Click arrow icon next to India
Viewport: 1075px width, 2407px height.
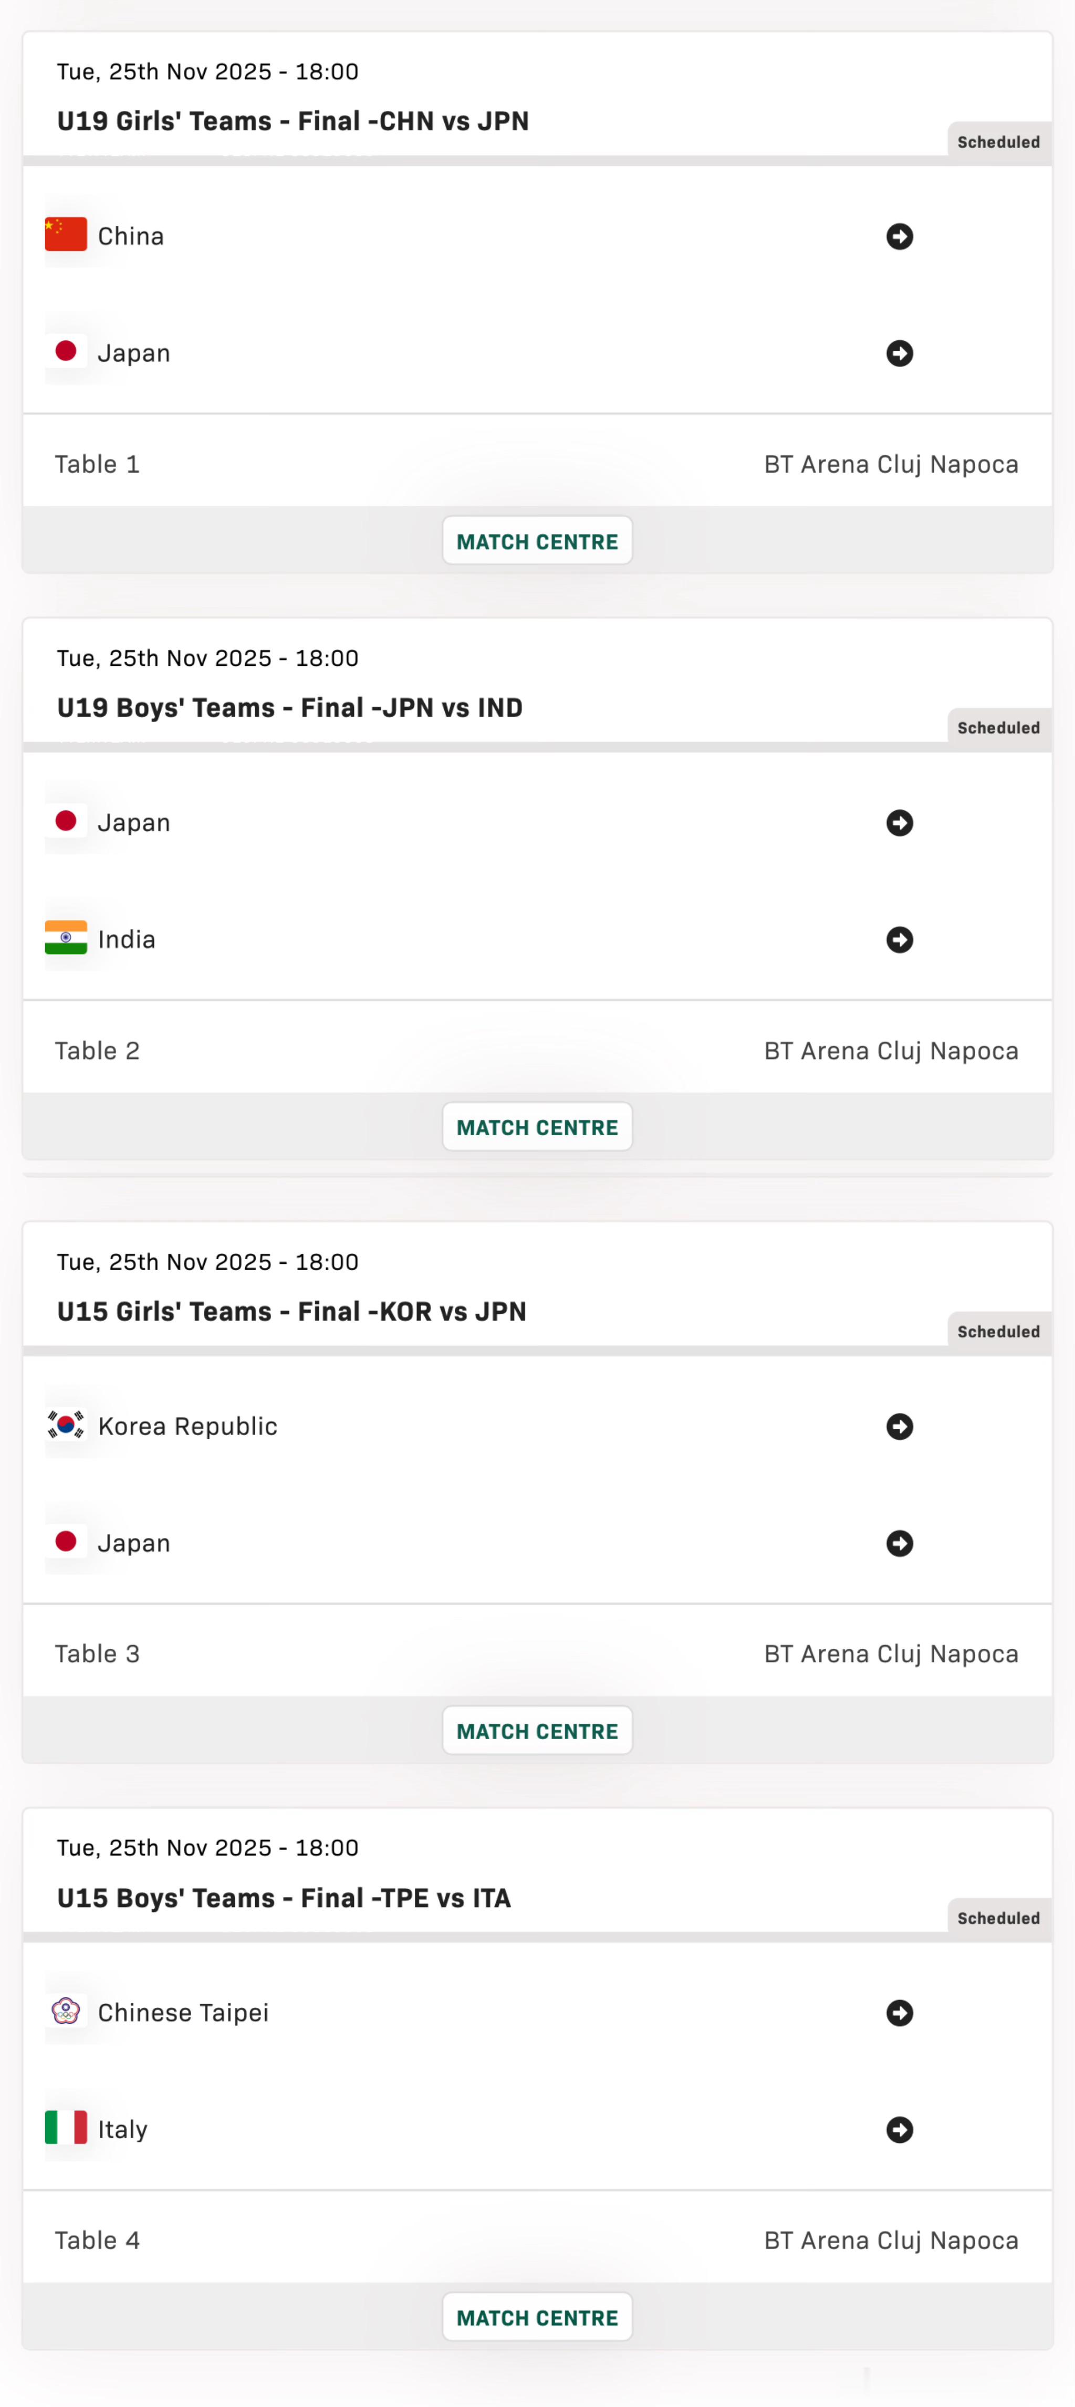click(899, 939)
